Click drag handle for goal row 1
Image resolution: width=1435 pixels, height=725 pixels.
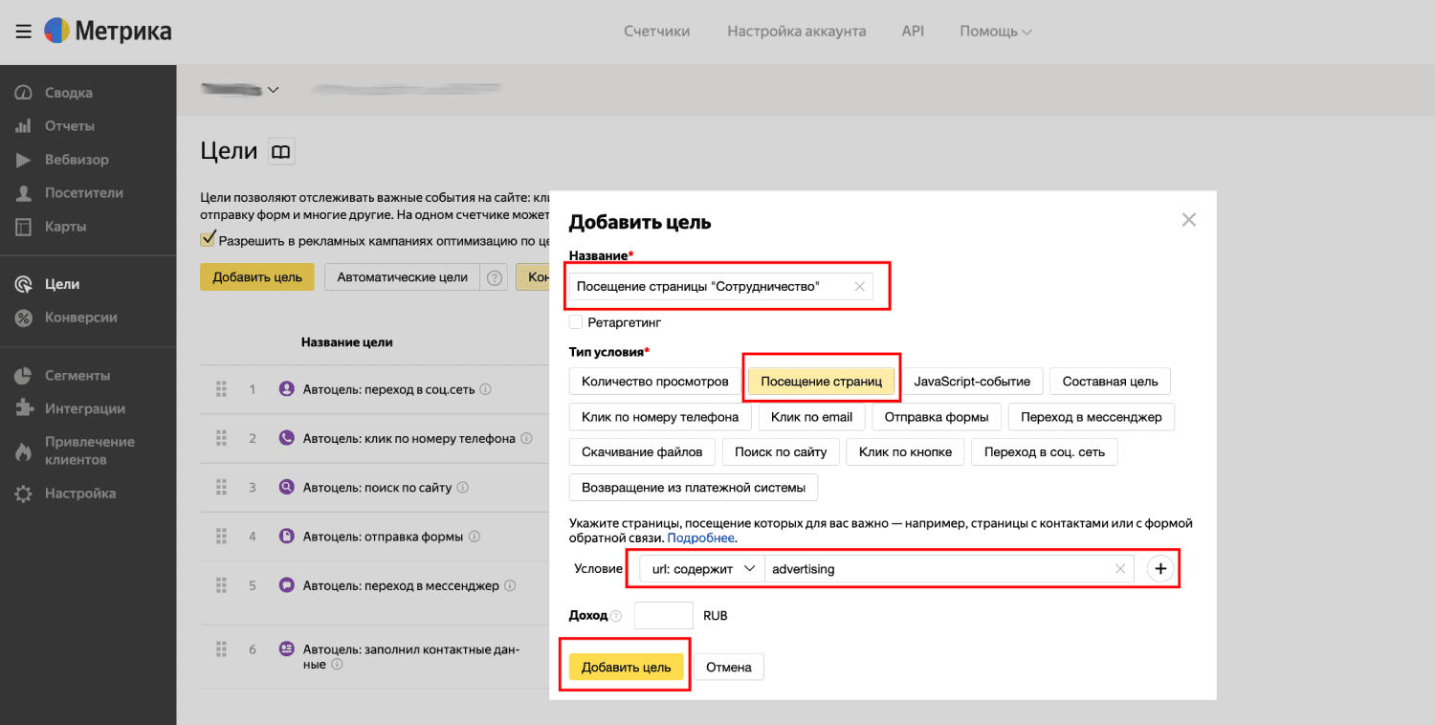click(x=221, y=389)
